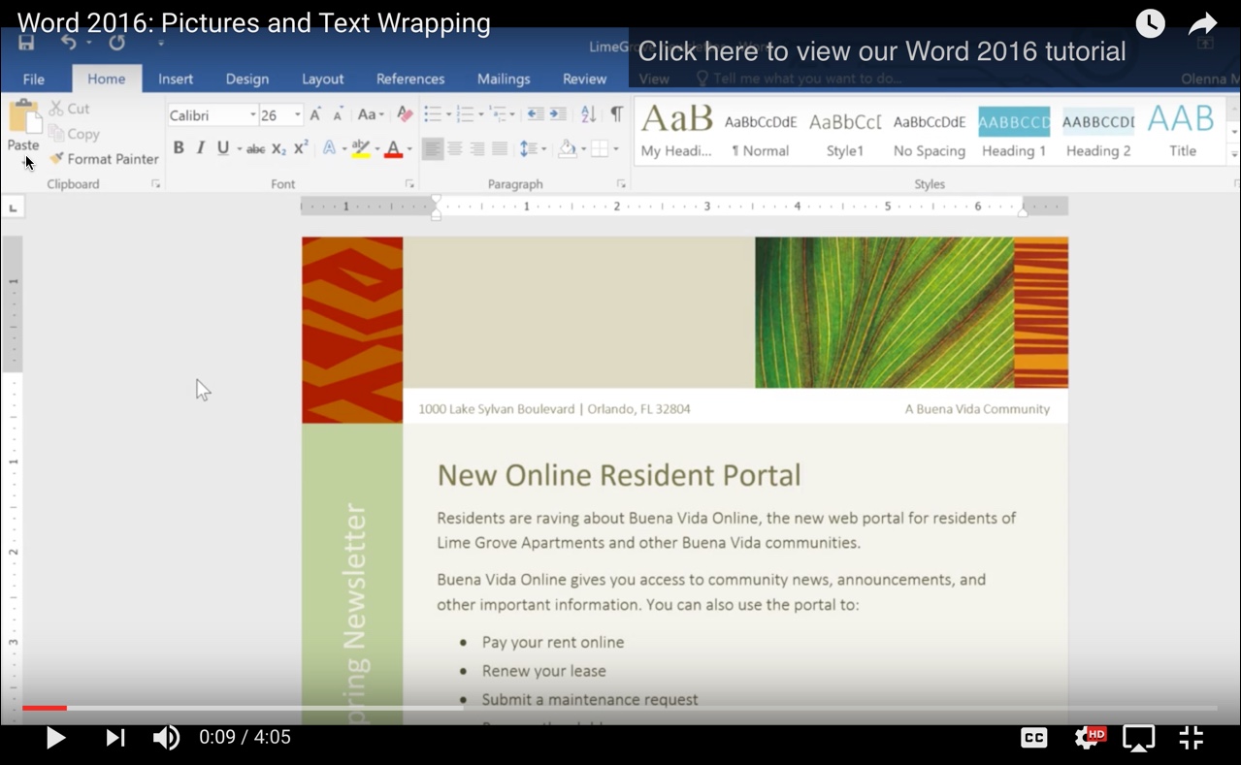The image size is (1241, 765).
Task: Open the Font dialog launcher
Action: click(409, 183)
